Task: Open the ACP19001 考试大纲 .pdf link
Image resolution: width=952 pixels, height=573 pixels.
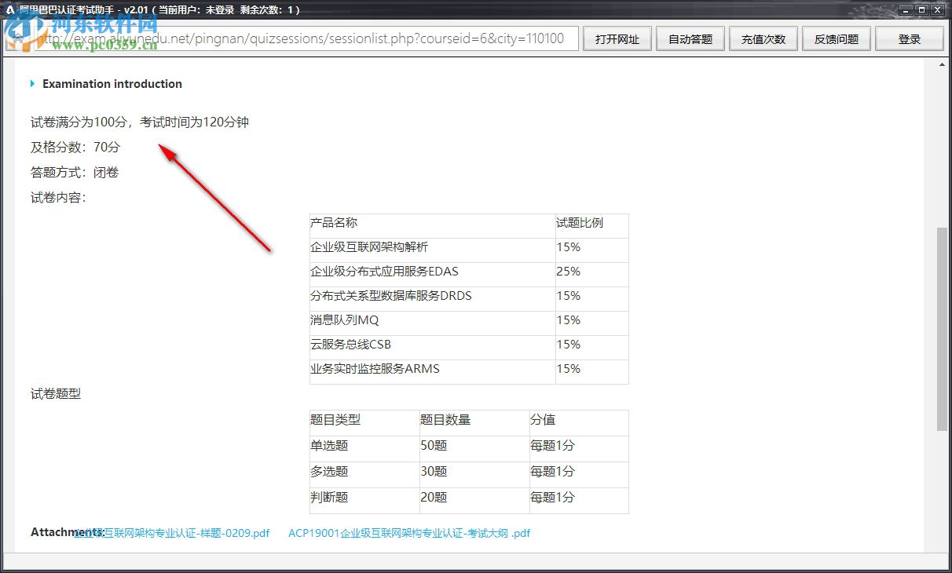Action: point(408,532)
